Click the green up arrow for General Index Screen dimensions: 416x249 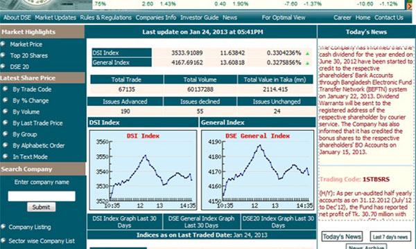pos(307,63)
